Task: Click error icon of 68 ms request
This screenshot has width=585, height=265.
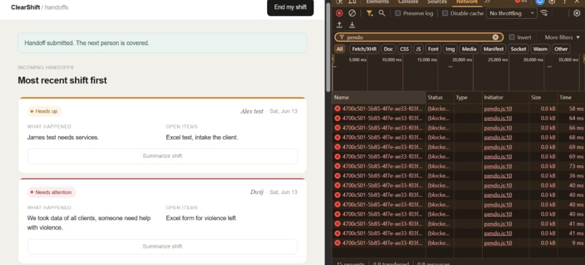Action: pos(337,138)
